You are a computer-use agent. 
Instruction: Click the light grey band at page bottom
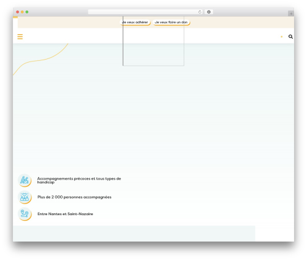point(134,234)
